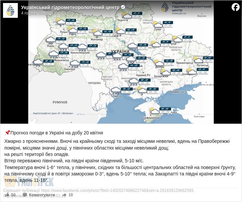Click the comment bubble icon

pyautogui.click(x=25, y=195)
